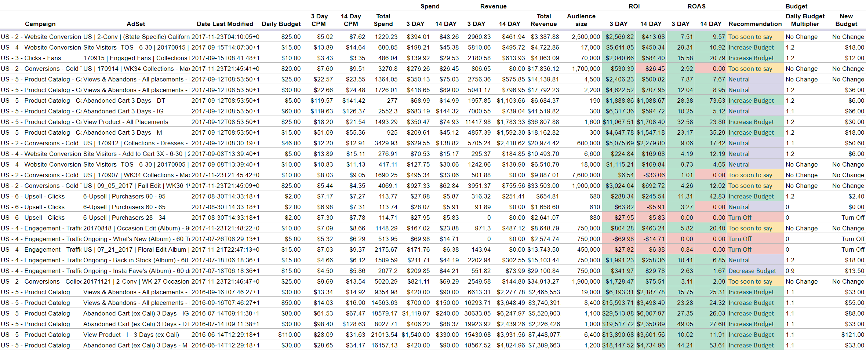
Task: Select the Revenue group header
Action: tap(494, 6)
